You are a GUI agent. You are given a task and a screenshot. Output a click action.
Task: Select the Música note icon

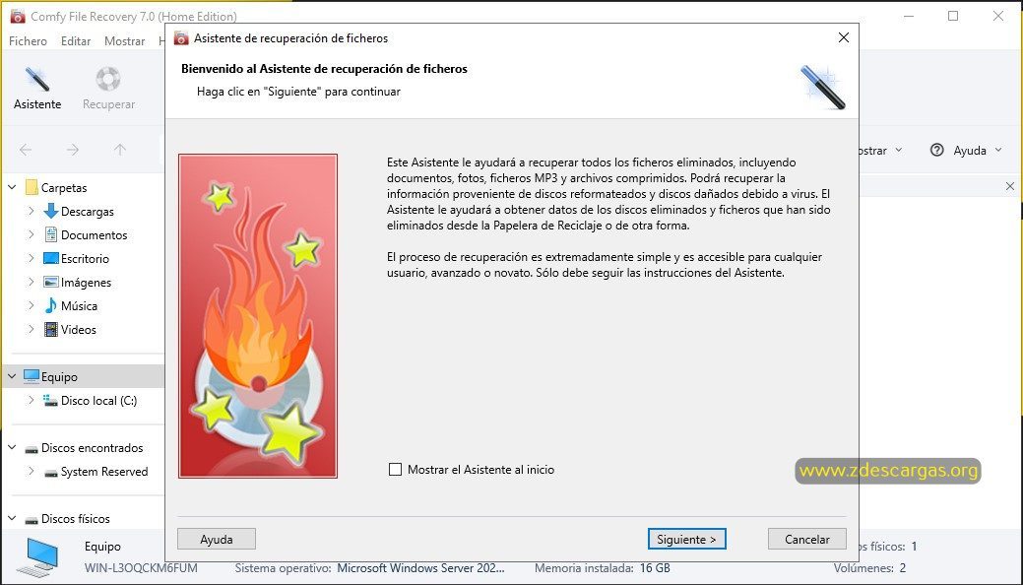pyautogui.click(x=51, y=305)
